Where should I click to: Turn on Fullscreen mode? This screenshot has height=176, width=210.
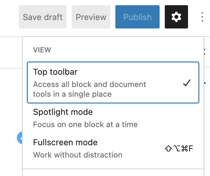click(x=113, y=148)
